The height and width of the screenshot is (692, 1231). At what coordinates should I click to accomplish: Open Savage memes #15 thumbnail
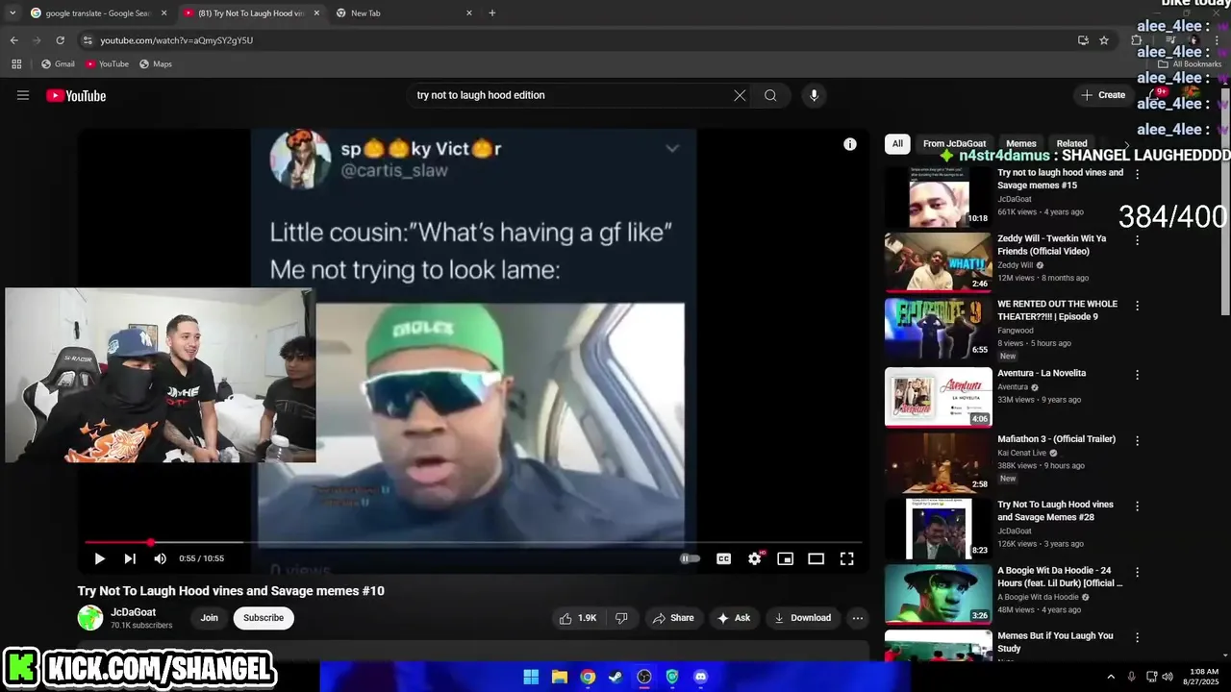point(938,197)
